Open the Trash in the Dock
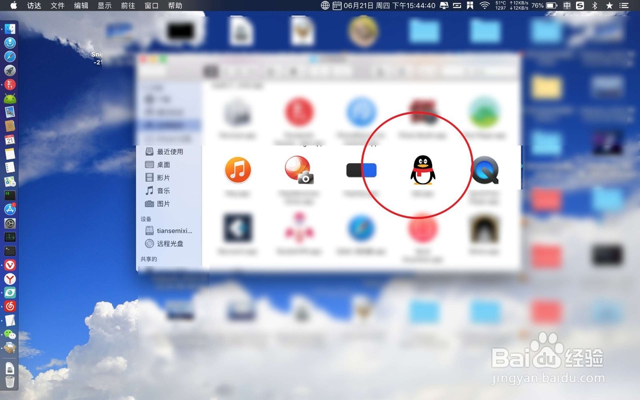The height and width of the screenshot is (400, 640). 10,382
